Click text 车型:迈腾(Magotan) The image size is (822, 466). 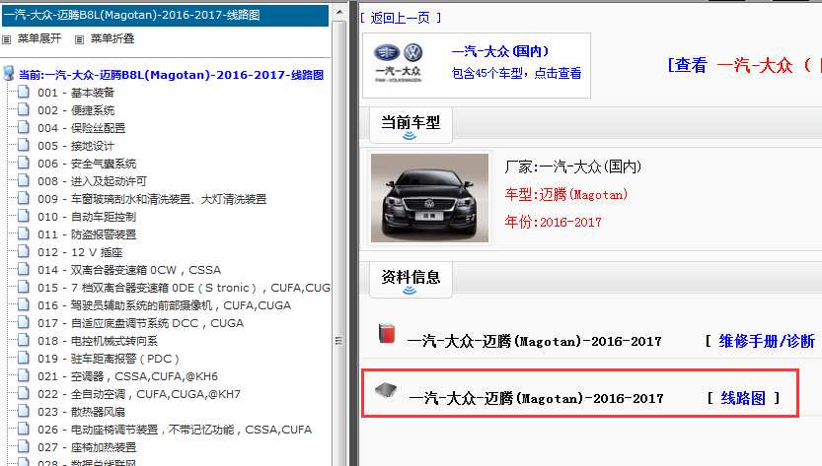(566, 195)
